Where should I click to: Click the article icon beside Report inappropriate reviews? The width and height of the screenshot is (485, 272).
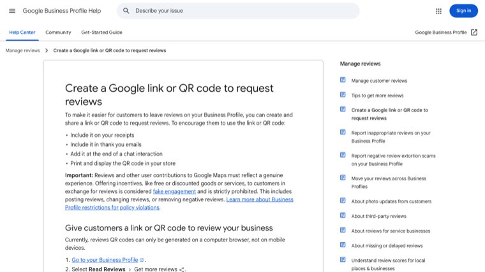pyautogui.click(x=343, y=132)
